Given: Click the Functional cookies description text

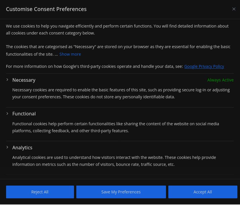Looking at the screenshot, I should 116,127.
